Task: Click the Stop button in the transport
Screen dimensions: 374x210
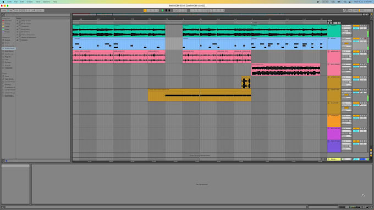Action: pos(166,10)
